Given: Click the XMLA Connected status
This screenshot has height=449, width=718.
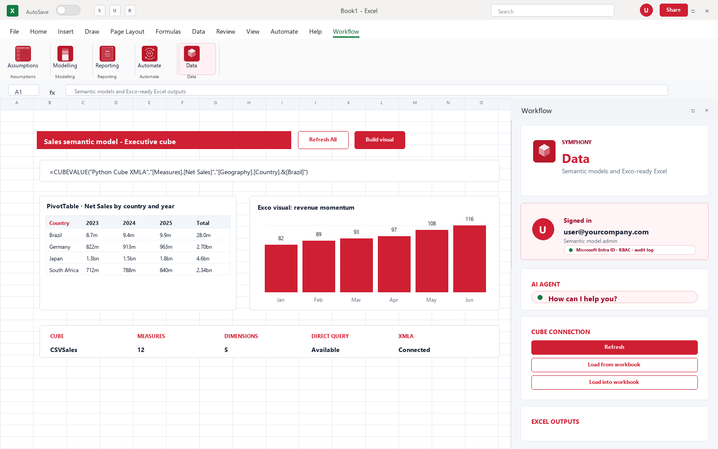Looking at the screenshot, I should (414, 350).
